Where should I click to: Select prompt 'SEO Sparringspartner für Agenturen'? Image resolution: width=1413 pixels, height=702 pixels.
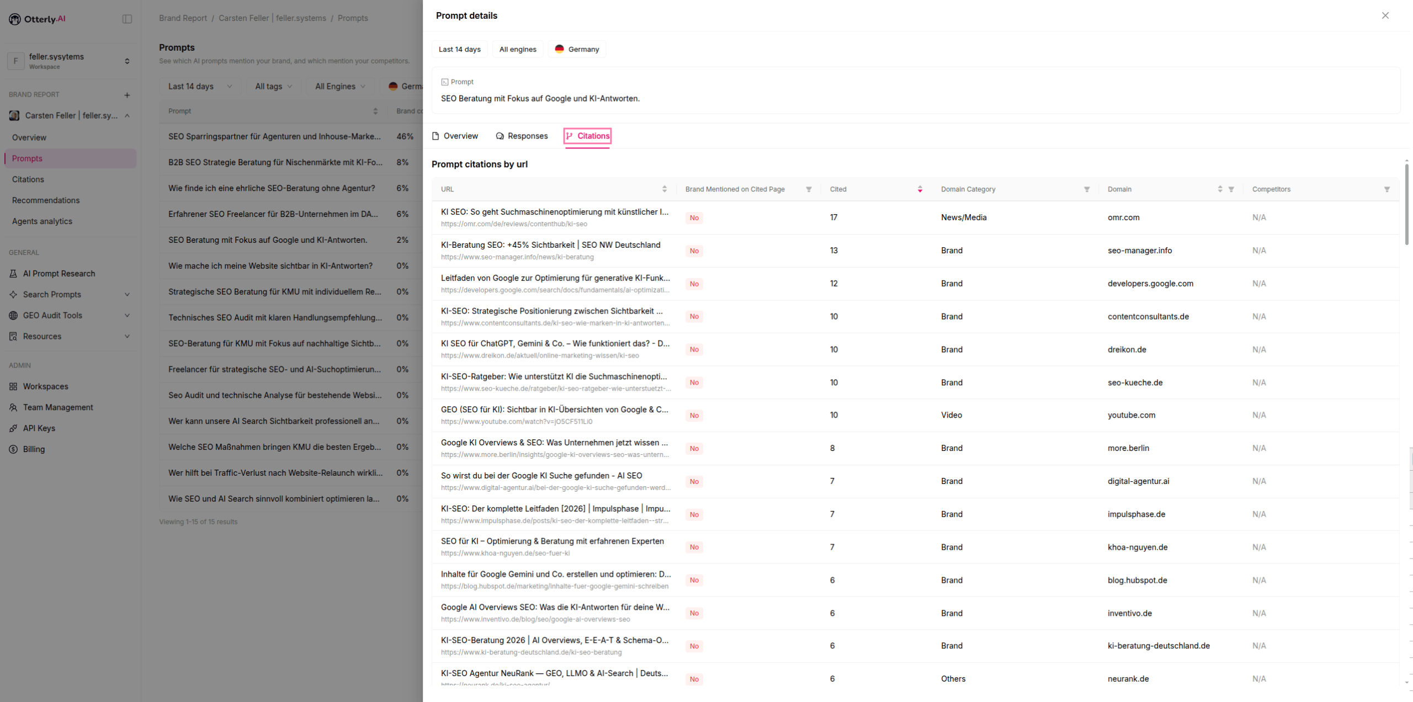pyautogui.click(x=274, y=137)
